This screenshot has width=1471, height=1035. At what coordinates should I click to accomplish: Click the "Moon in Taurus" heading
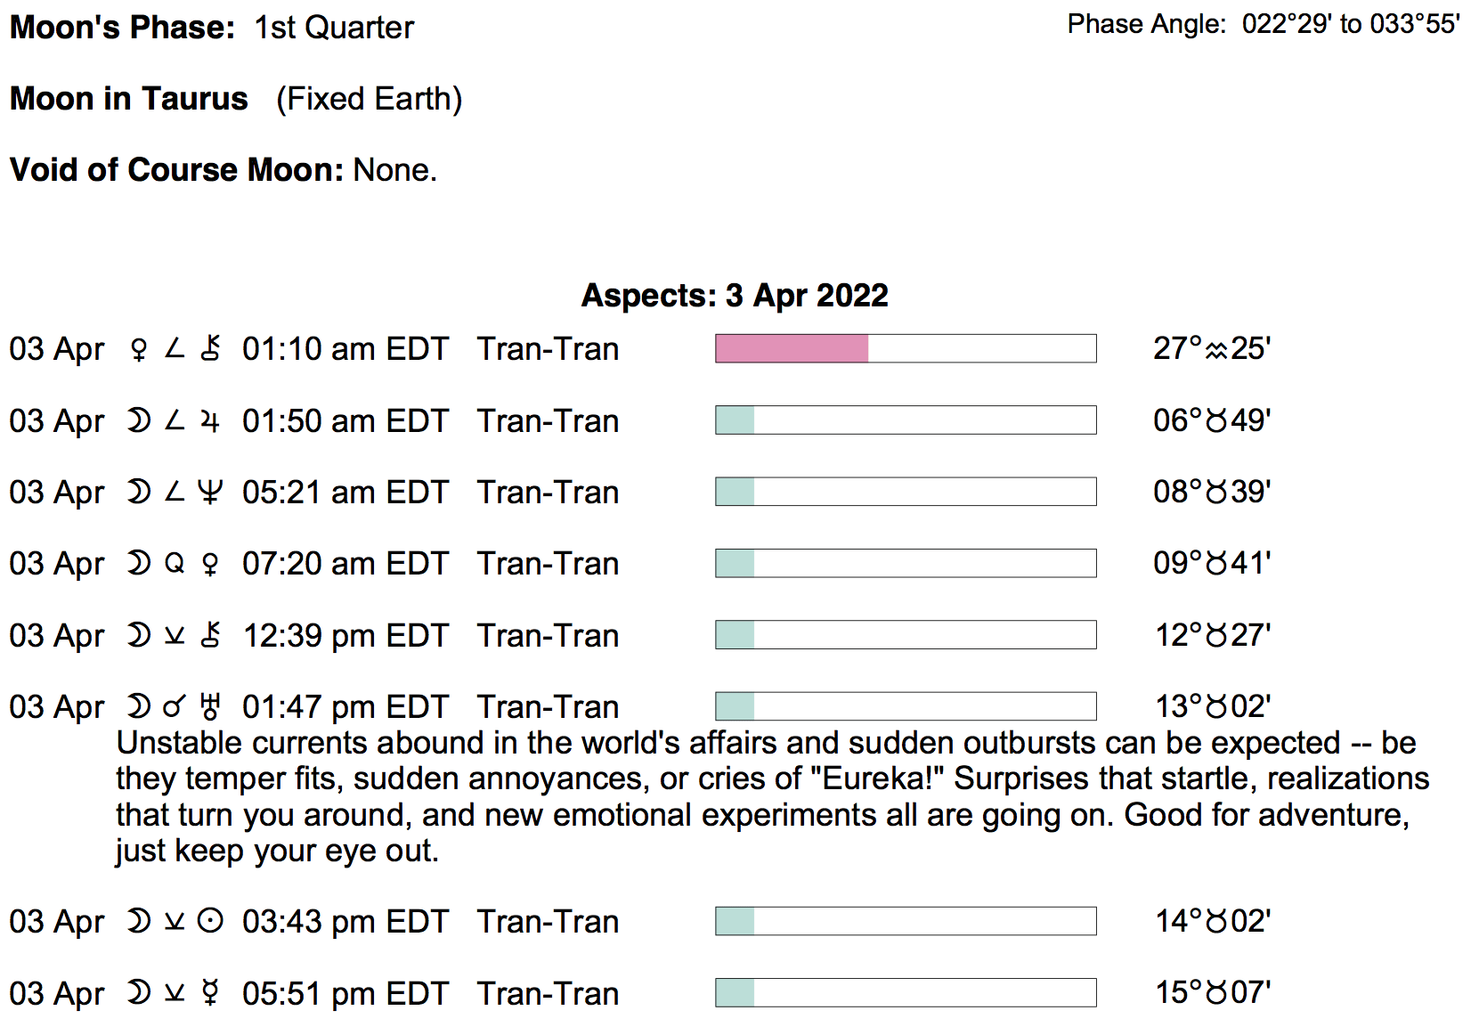129,99
